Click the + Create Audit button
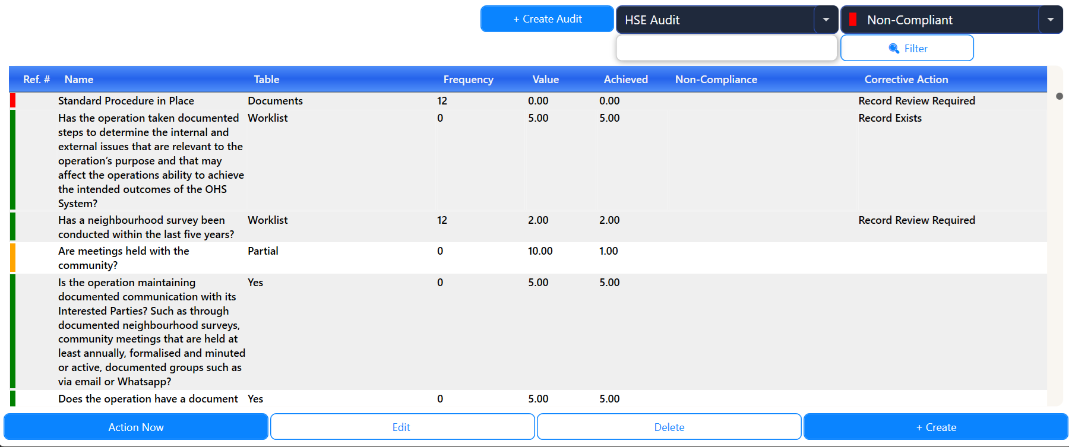The height and width of the screenshot is (447, 1069). [x=547, y=19]
